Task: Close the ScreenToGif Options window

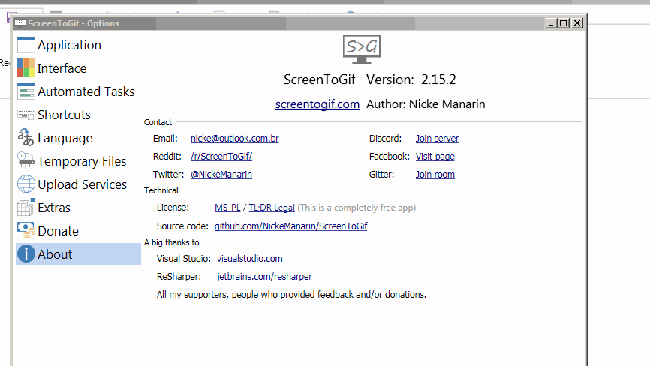Action: tap(577, 23)
